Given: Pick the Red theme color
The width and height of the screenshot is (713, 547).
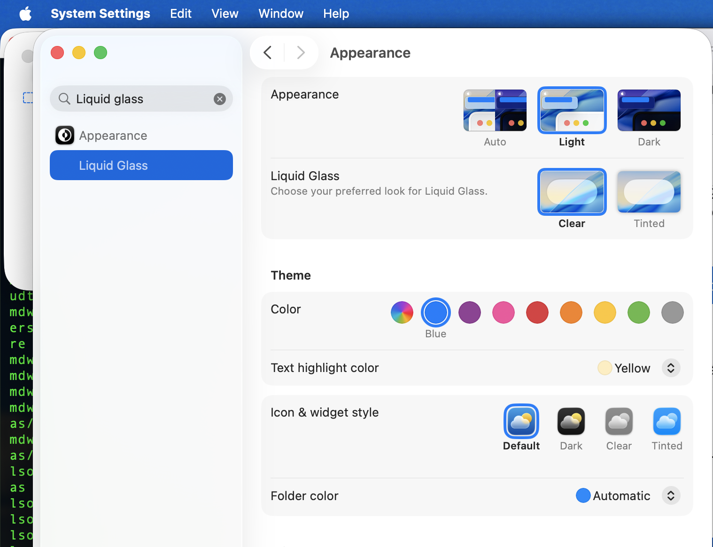Looking at the screenshot, I should pyautogui.click(x=537, y=312).
